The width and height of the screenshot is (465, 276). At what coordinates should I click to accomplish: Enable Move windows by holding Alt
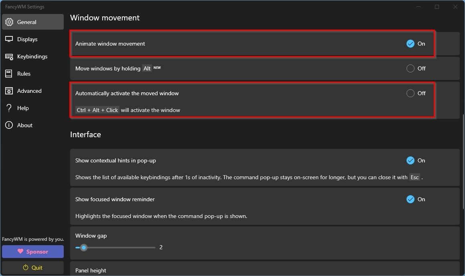click(x=410, y=68)
